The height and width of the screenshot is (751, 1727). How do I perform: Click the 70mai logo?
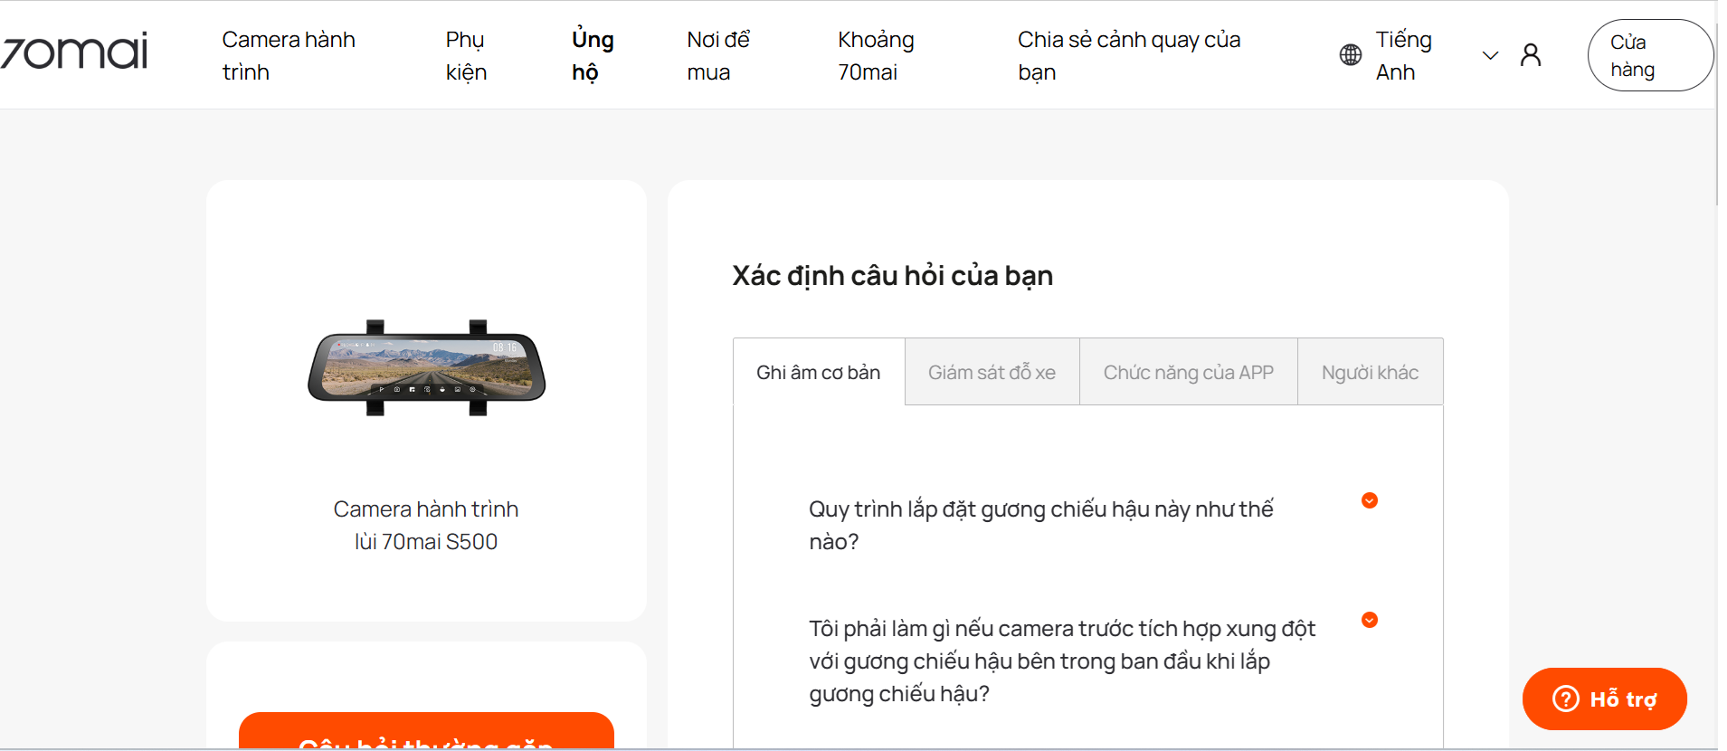tap(76, 52)
